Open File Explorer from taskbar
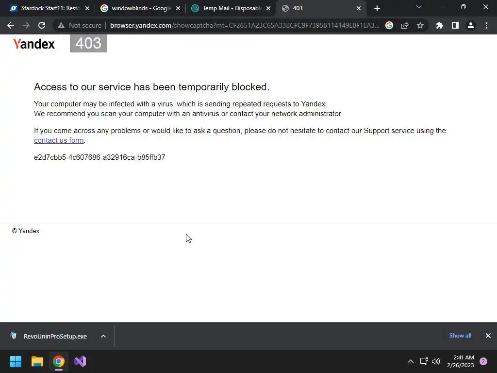497x373 pixels. [x=37, y=361]
